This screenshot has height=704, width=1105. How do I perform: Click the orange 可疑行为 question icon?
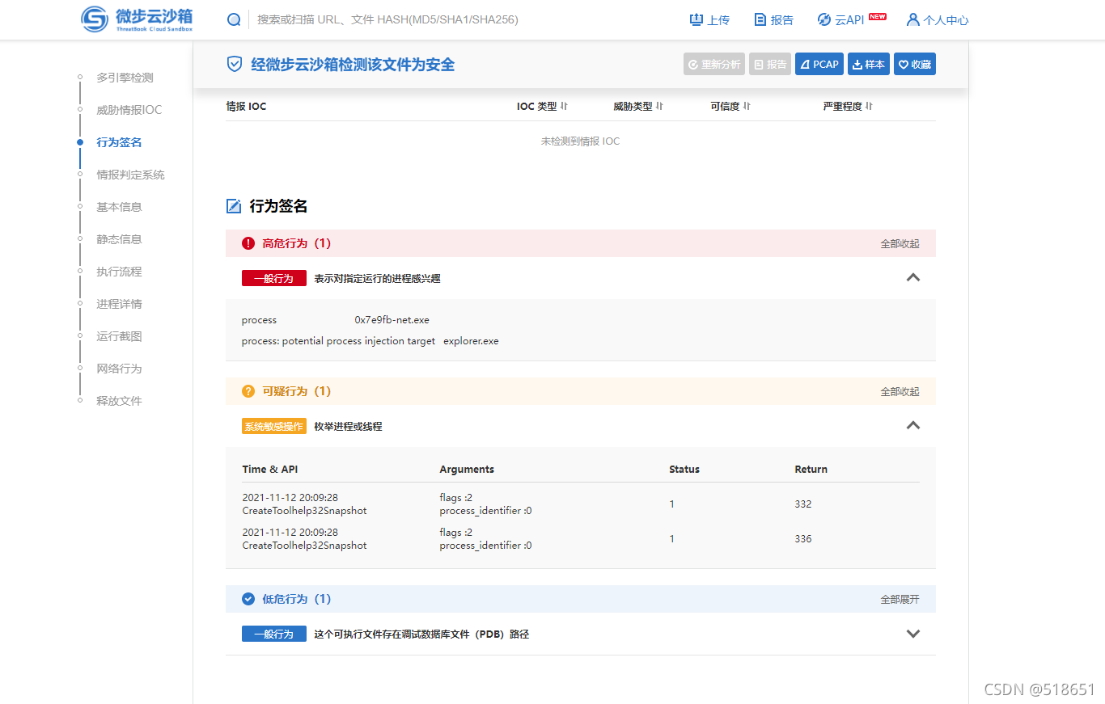pyautogui.click(x=248, y=391)
